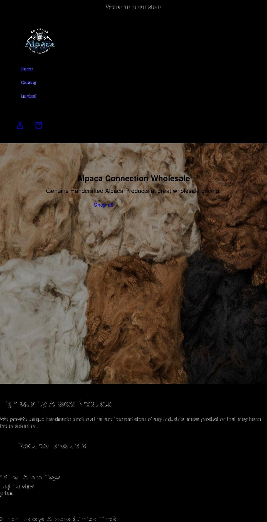The image size is (267, 522).
Task: Open the Contact menu link
Action: tap(28, 96)
